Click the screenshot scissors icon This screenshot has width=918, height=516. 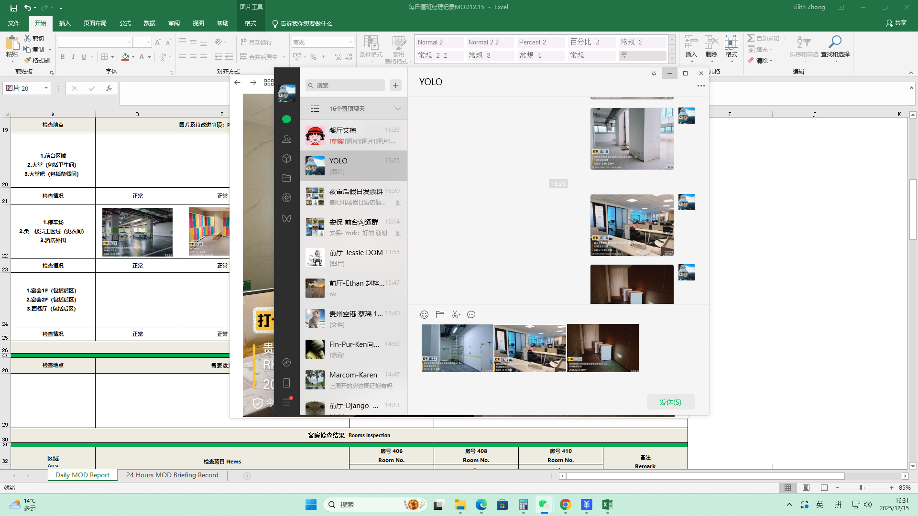455,314
